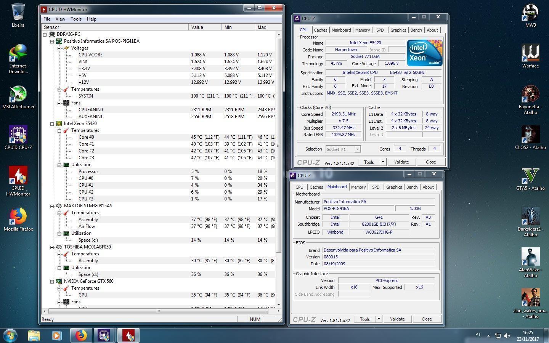Image resolution: width=549 pixels, height=343 pixels.
Task: Collapse NVIDIA GeForce GTX 560 node
Action: tap(52, 281)
